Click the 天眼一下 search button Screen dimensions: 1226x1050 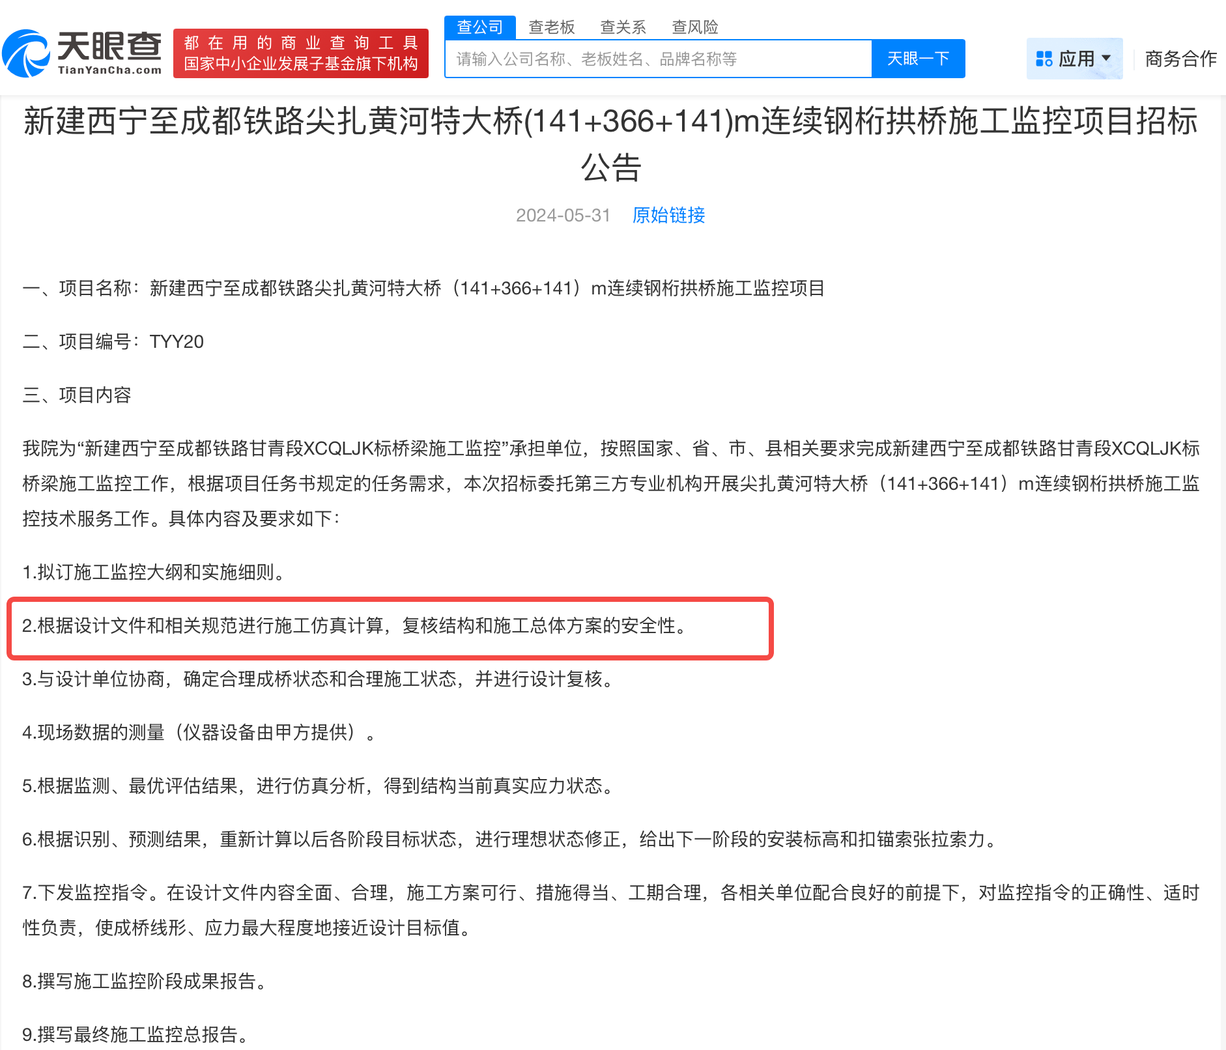coord(917,59)
